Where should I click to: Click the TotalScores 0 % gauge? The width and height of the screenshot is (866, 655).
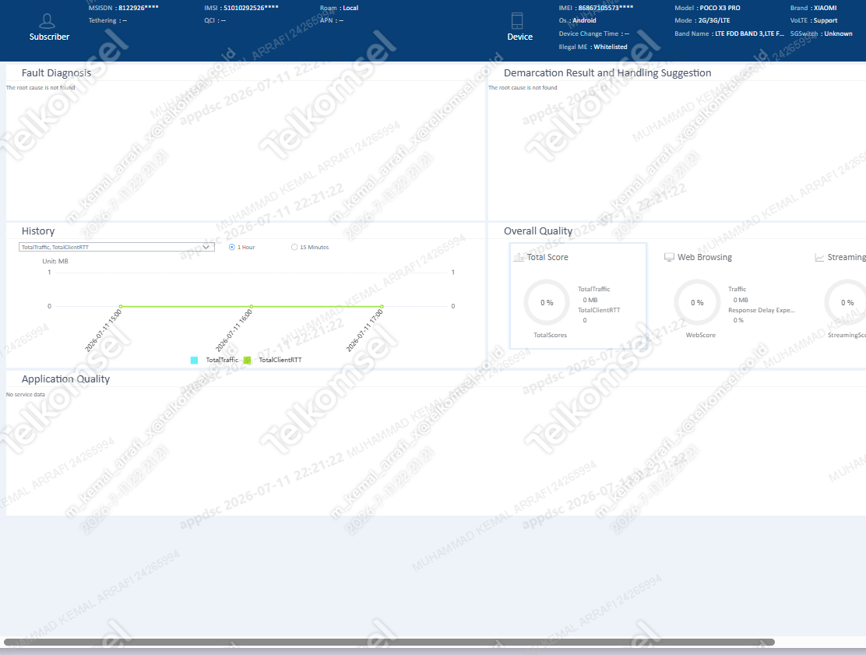pos(547,303)
